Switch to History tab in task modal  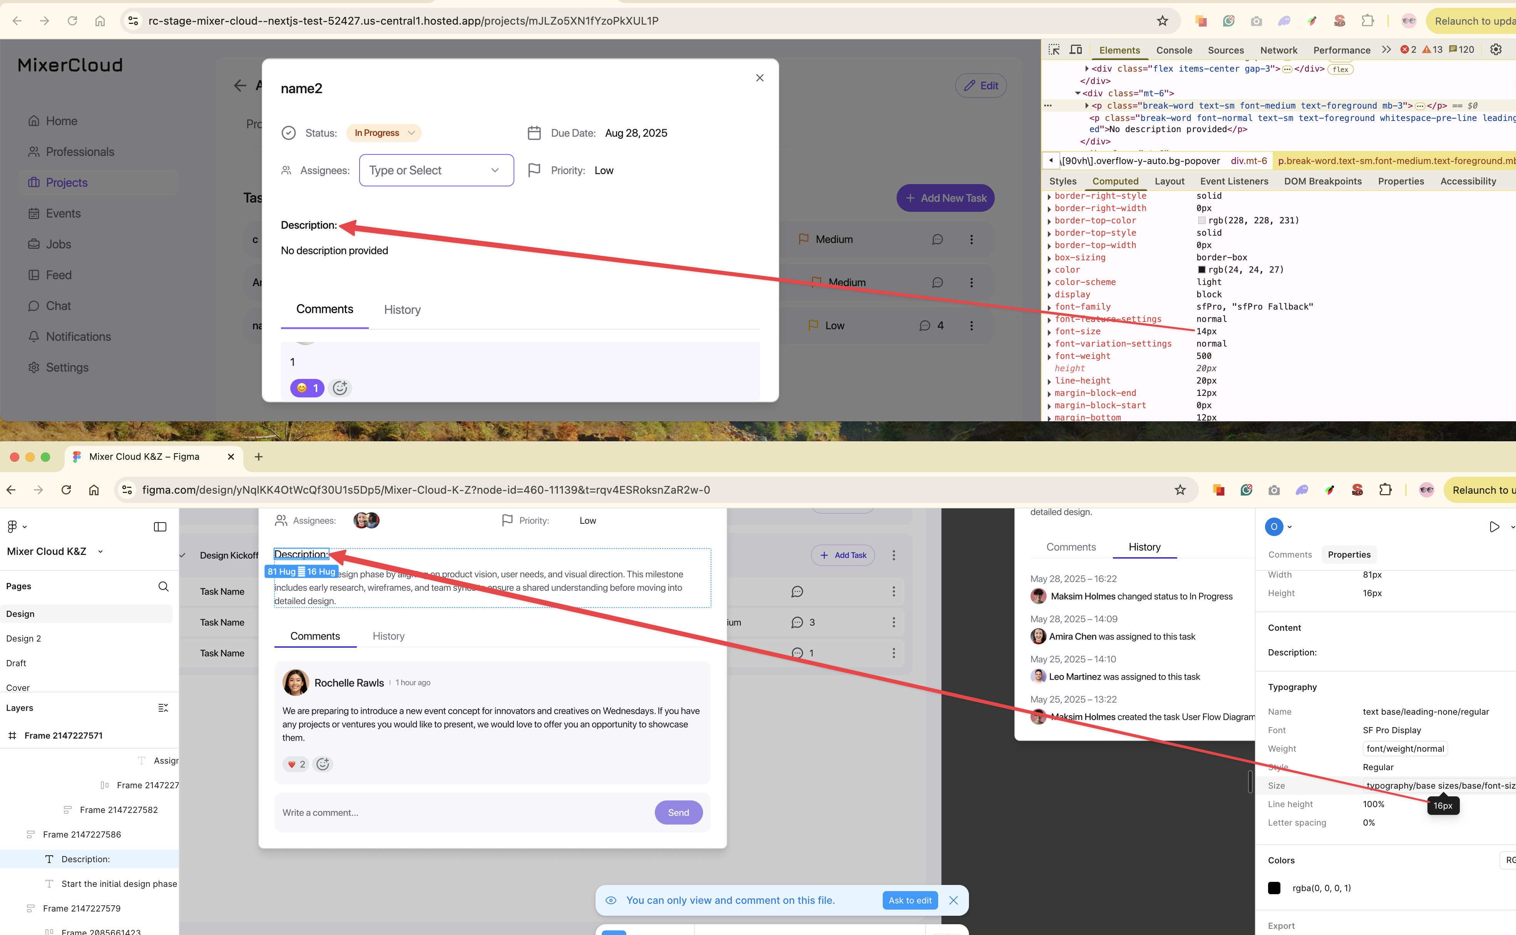(402, 310)
